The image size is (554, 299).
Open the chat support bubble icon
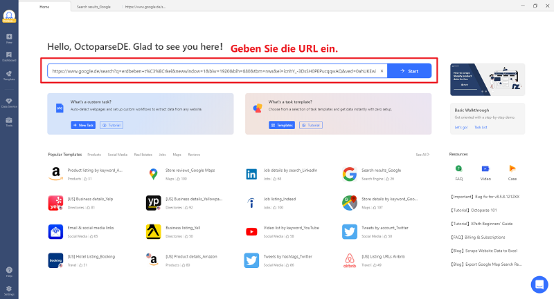point(539,284)
